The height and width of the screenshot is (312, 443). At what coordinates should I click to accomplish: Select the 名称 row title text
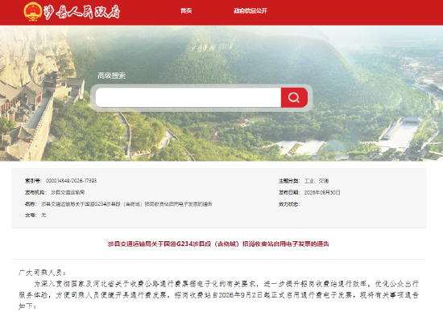[x=126, y=204]
